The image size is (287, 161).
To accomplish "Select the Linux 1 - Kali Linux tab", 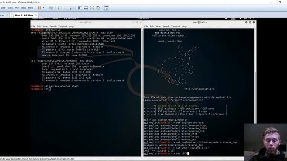I will [24, 15].
